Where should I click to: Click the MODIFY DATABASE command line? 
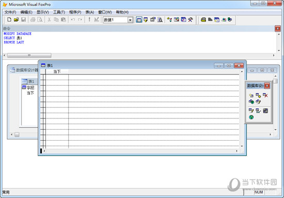pos(18,34)
